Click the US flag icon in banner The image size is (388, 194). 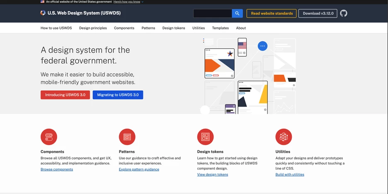click(43, 2)
